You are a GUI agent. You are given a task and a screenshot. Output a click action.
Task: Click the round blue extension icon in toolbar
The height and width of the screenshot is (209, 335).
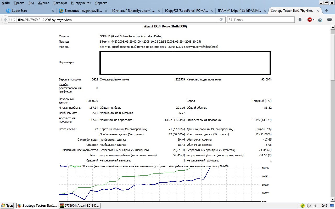click(x=320, y=20)
